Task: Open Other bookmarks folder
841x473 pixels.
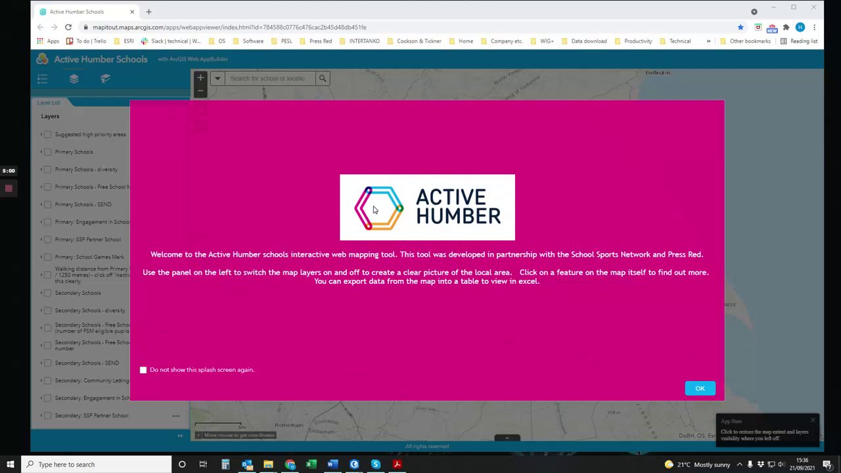Action: [x=745, y=41]
